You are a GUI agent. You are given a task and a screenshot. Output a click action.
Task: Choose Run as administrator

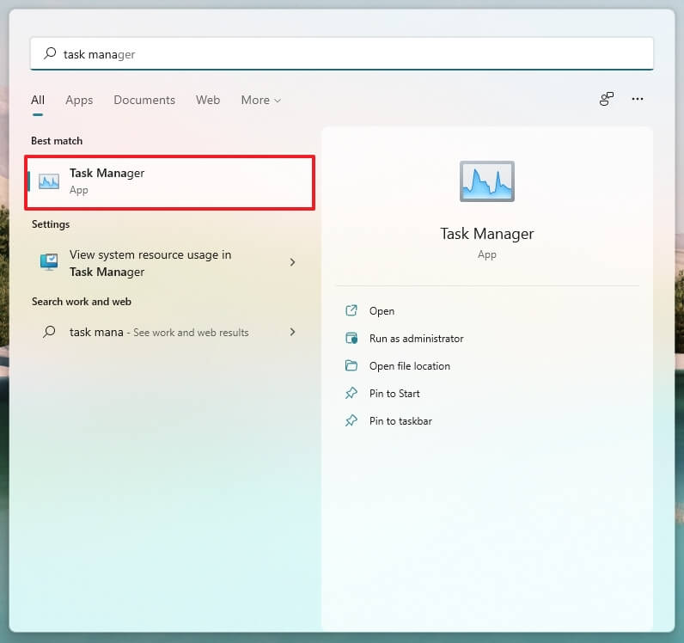[x=416, y=339]
